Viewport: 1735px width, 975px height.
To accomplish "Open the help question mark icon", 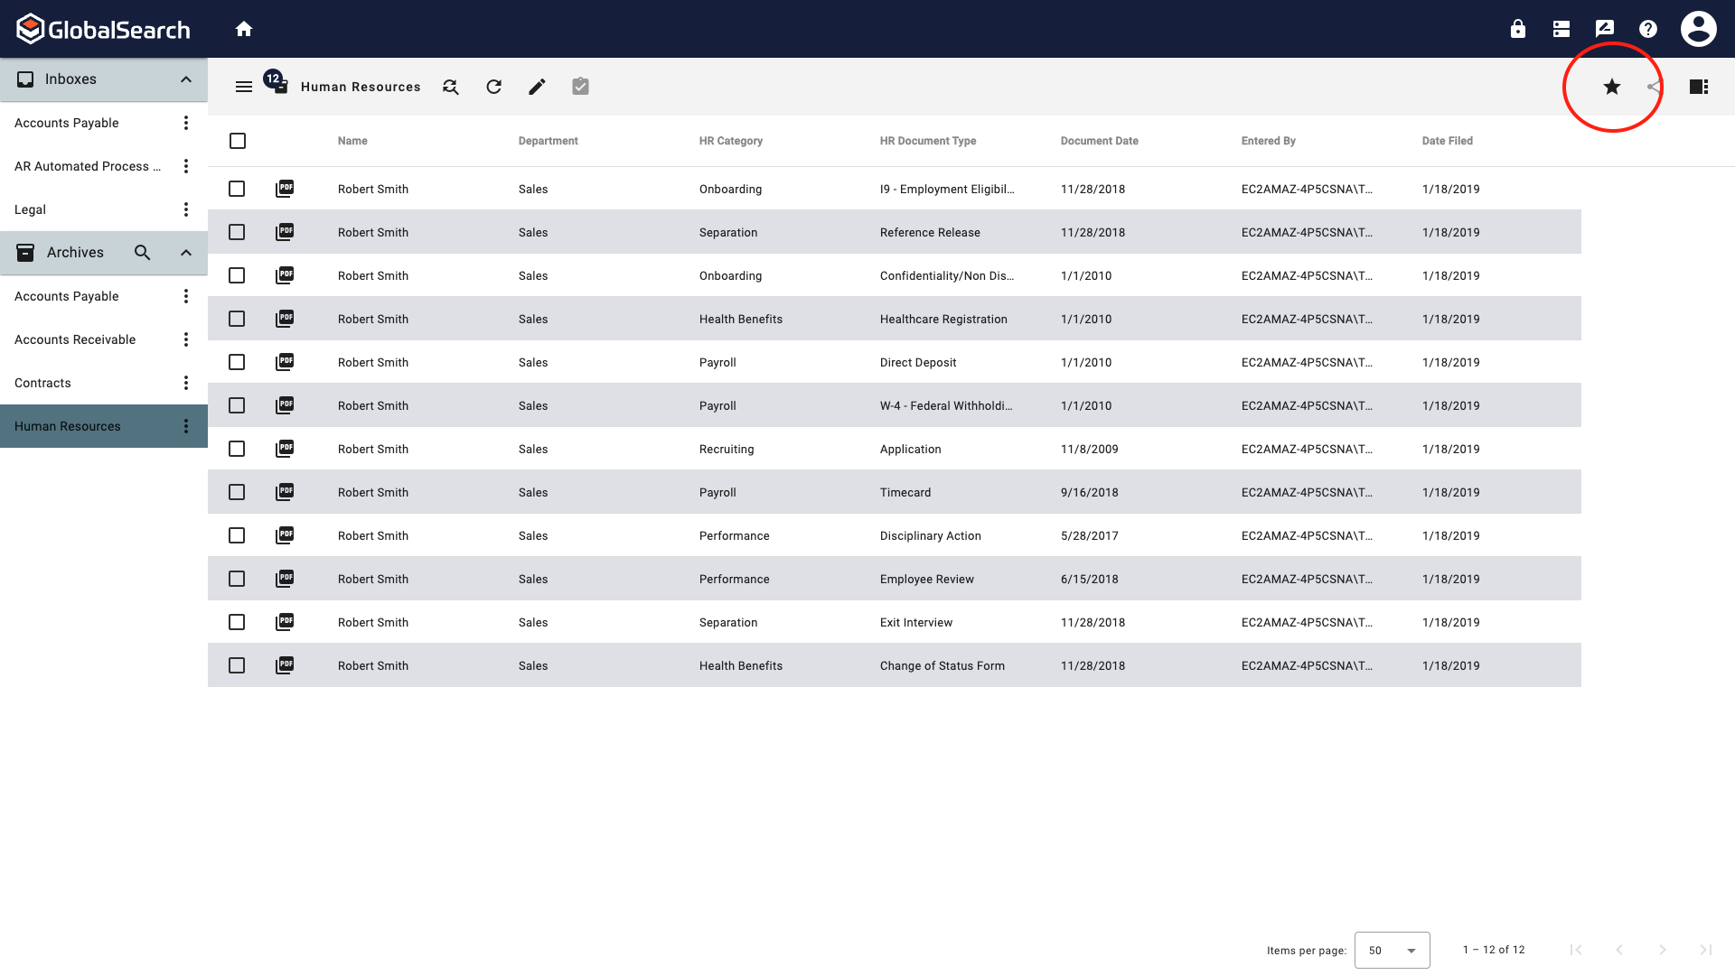I will click(x=1647, y=29).
